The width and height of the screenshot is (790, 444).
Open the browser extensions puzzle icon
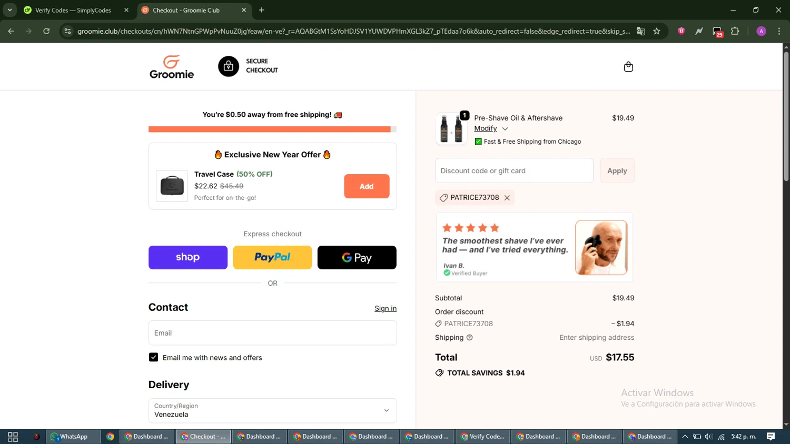735,31
